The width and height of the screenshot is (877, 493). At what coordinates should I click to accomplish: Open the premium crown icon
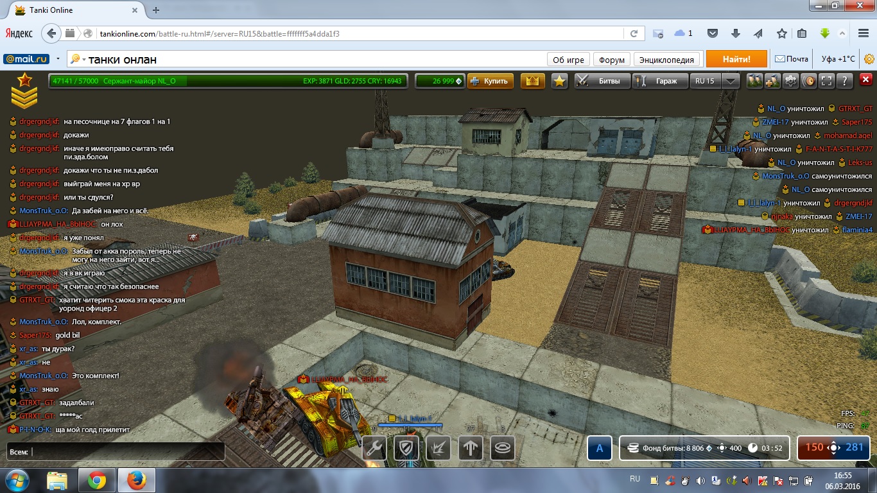[532, 81]
